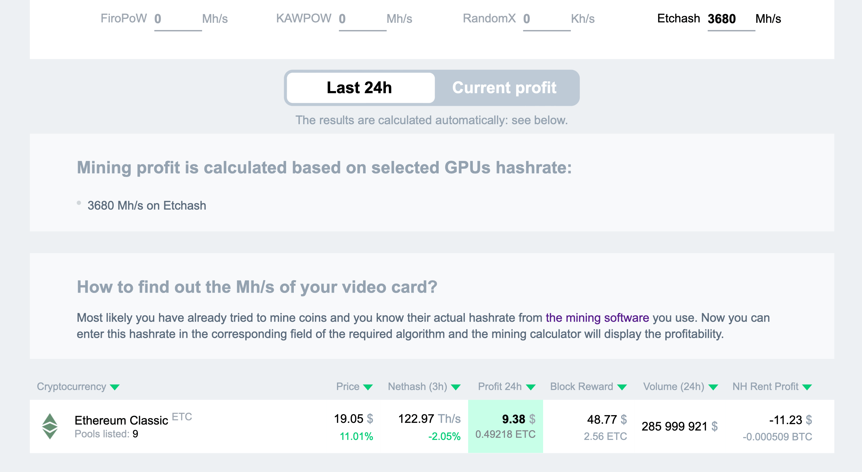Click the -0.000509 BTC rent profit amount
Image resolution: width=862 pixels, height=472 pixels.
click(777, 437)
